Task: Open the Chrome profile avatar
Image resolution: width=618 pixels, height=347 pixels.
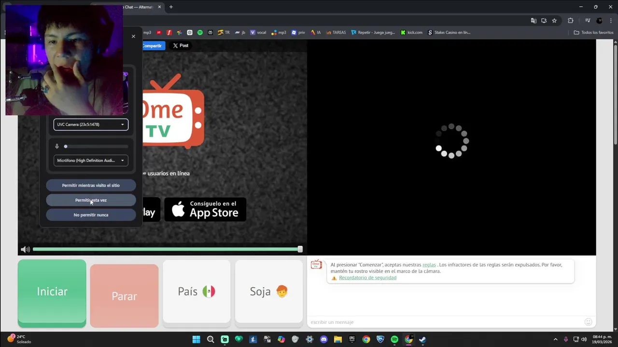Action: (x=599, y=20)
